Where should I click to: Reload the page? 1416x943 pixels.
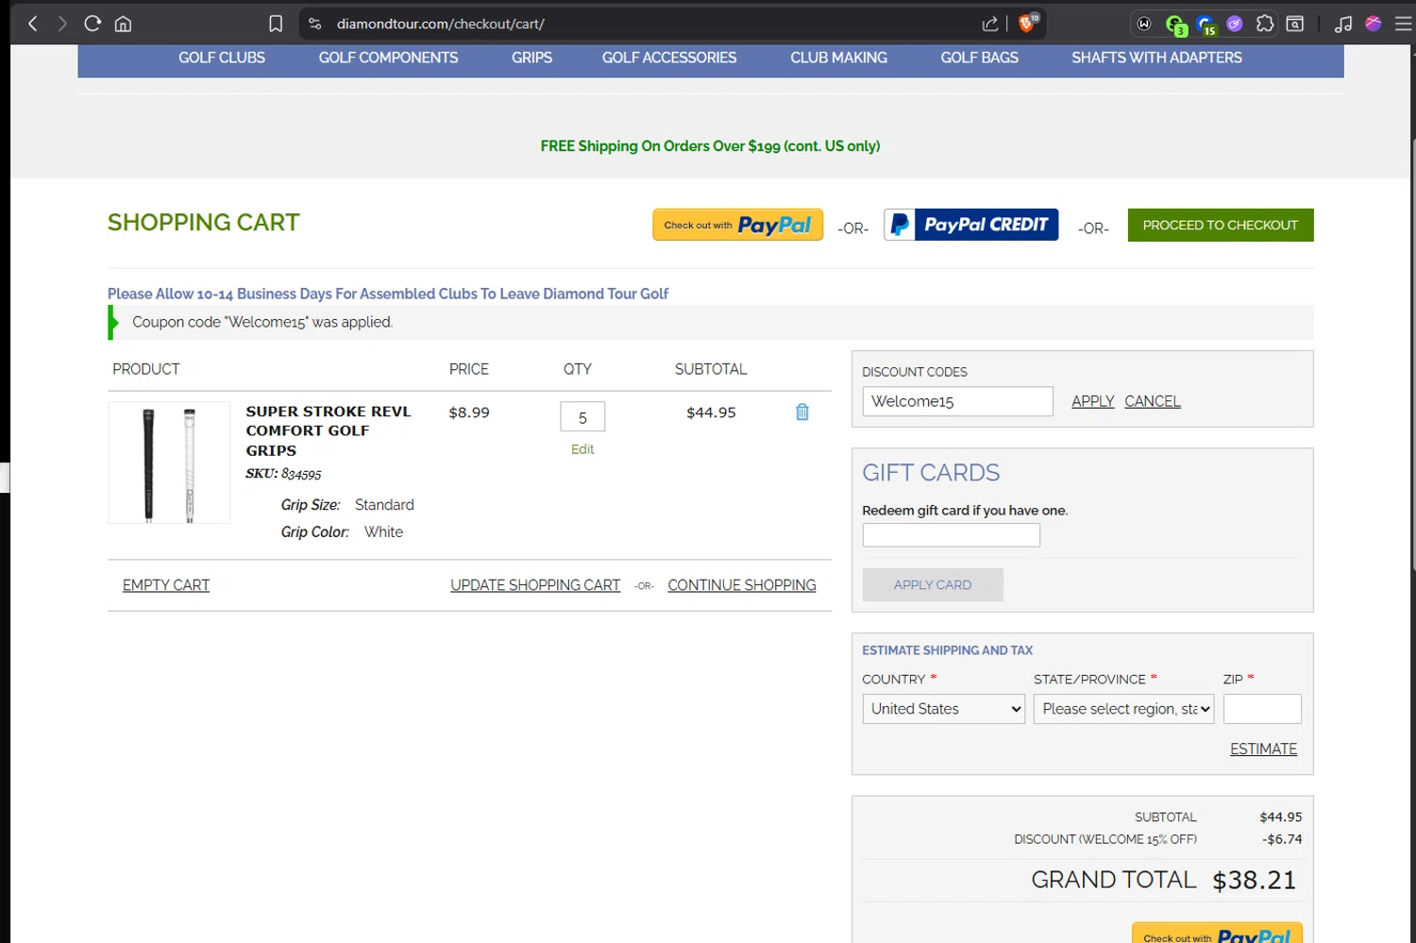(x=93, y=24)
